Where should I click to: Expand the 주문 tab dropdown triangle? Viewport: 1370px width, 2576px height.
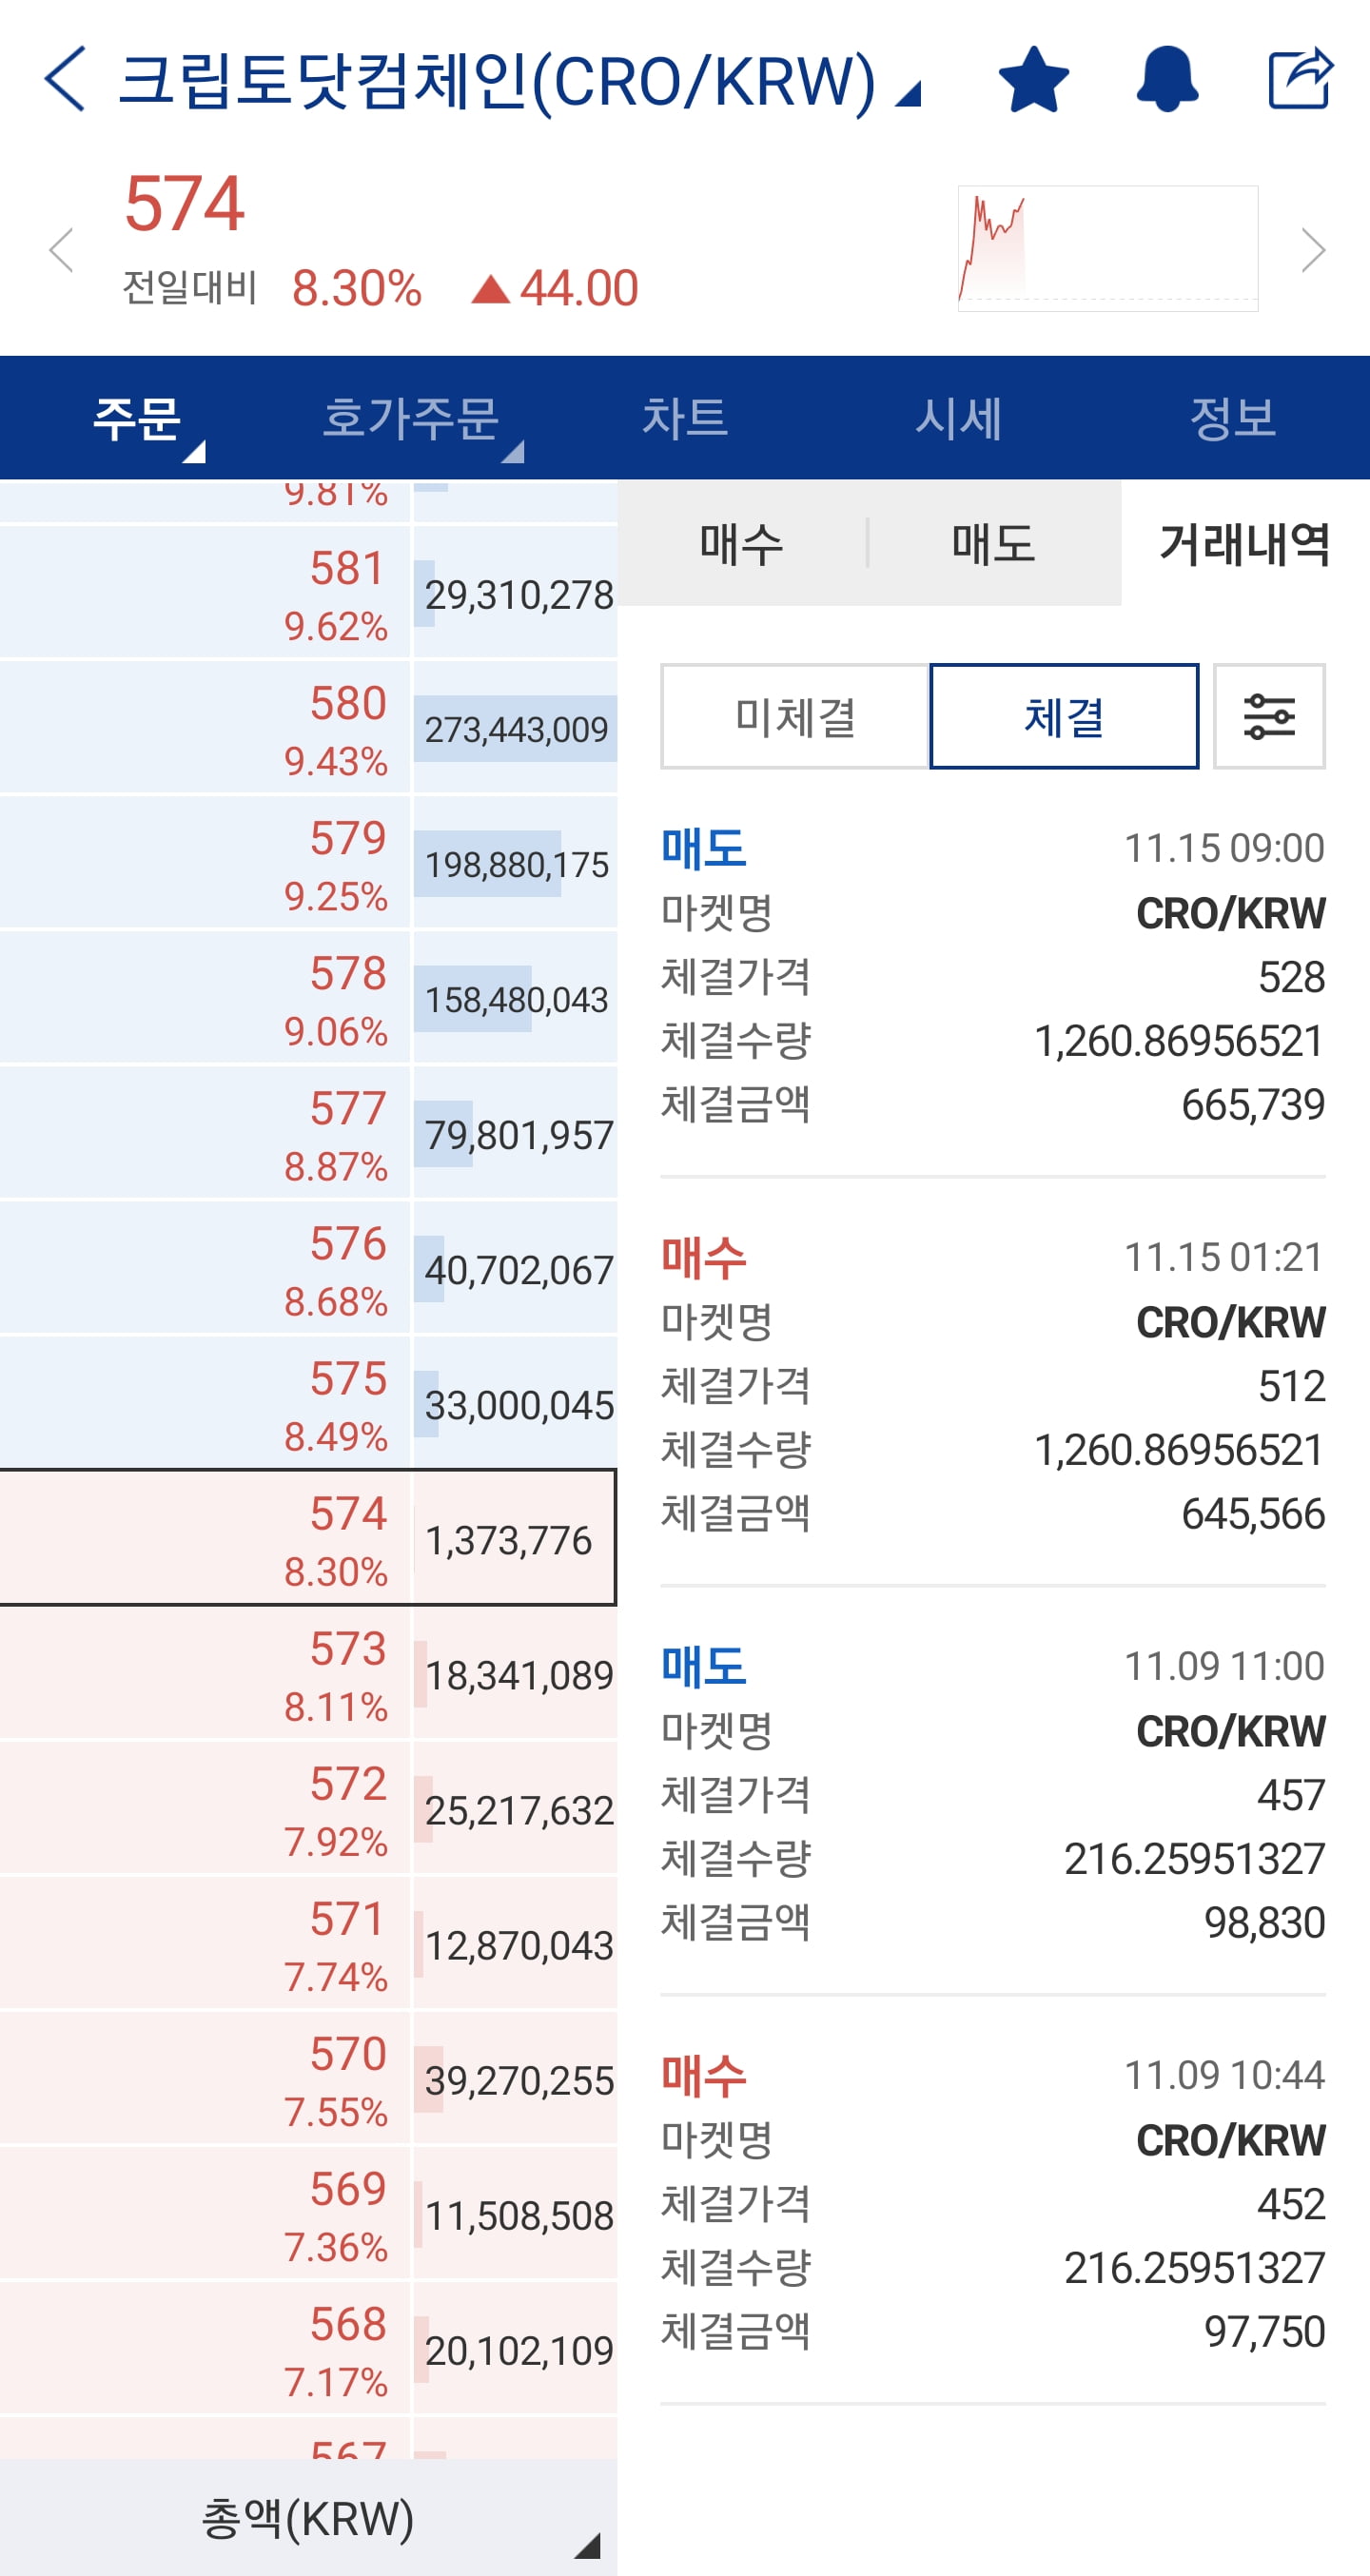pyautogui.click(x=193, y=452)
